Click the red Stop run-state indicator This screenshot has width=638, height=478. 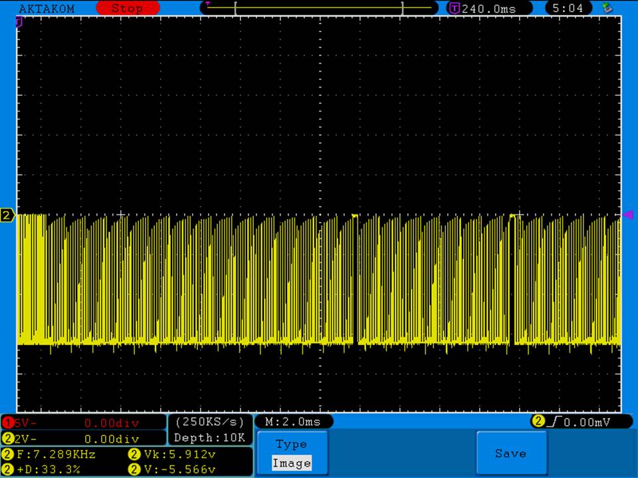click(x=128, y=8)
